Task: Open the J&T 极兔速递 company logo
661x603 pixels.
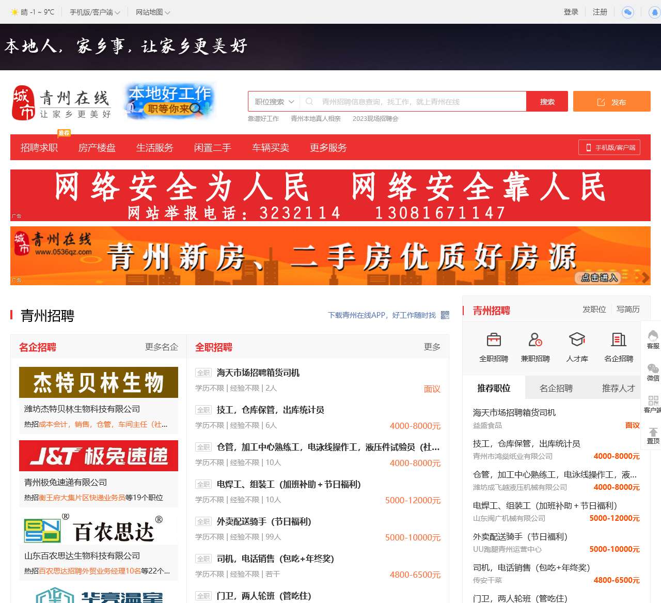Action: click(99, 456)
